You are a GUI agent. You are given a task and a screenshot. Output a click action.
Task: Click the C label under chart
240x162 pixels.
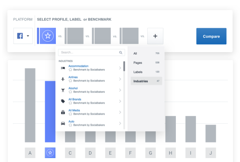(x=70, y=153)
